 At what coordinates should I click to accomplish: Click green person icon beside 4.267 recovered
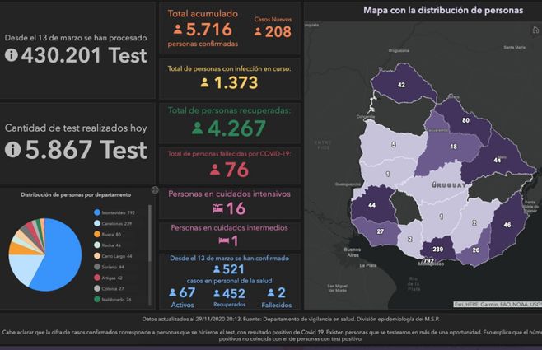[x=197, y=128]
